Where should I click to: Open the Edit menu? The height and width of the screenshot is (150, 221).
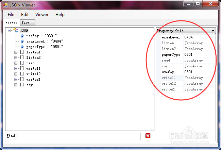point(25,15)
